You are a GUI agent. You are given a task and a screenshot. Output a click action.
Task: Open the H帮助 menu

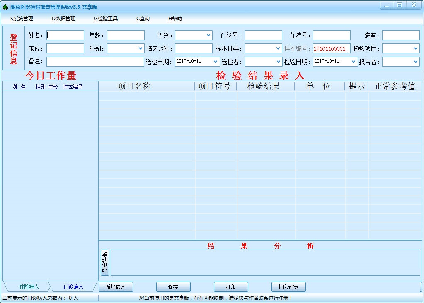(175, 19)
